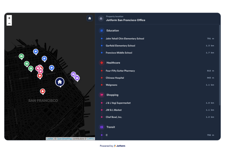Click the property location home icon
The height and width of the screenshot is (152, 225).
[x=101, y=19]
